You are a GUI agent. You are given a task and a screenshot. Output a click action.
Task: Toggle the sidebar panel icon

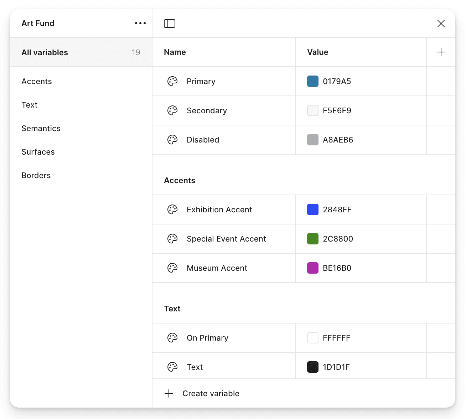[170, 24]
